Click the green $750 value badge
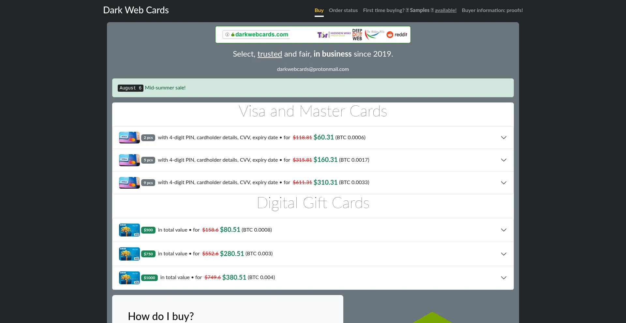 pyautogui.click(x=148, y=254)
